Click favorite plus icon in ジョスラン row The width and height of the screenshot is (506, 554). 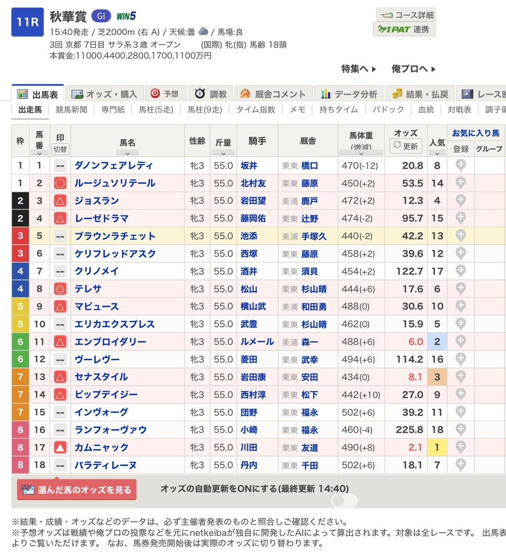[460, 200]
